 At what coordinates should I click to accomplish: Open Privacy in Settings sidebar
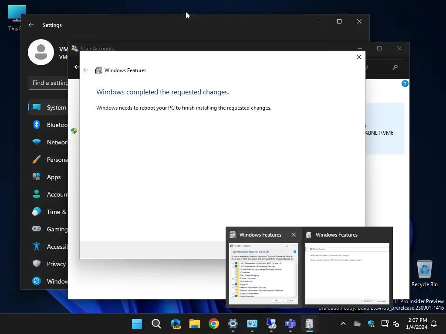pyautogui.click(x=48, y=264)
